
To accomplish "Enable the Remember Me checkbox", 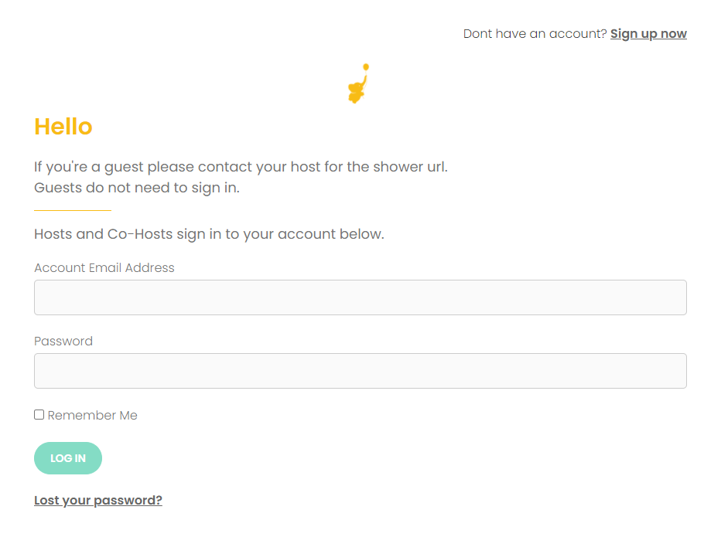I will click(x=39, y=415).
